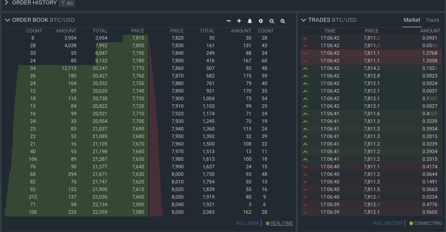Click bid amount 4,038
The image size is (446, 232).
pyautogui.click(x=70, y=45)
